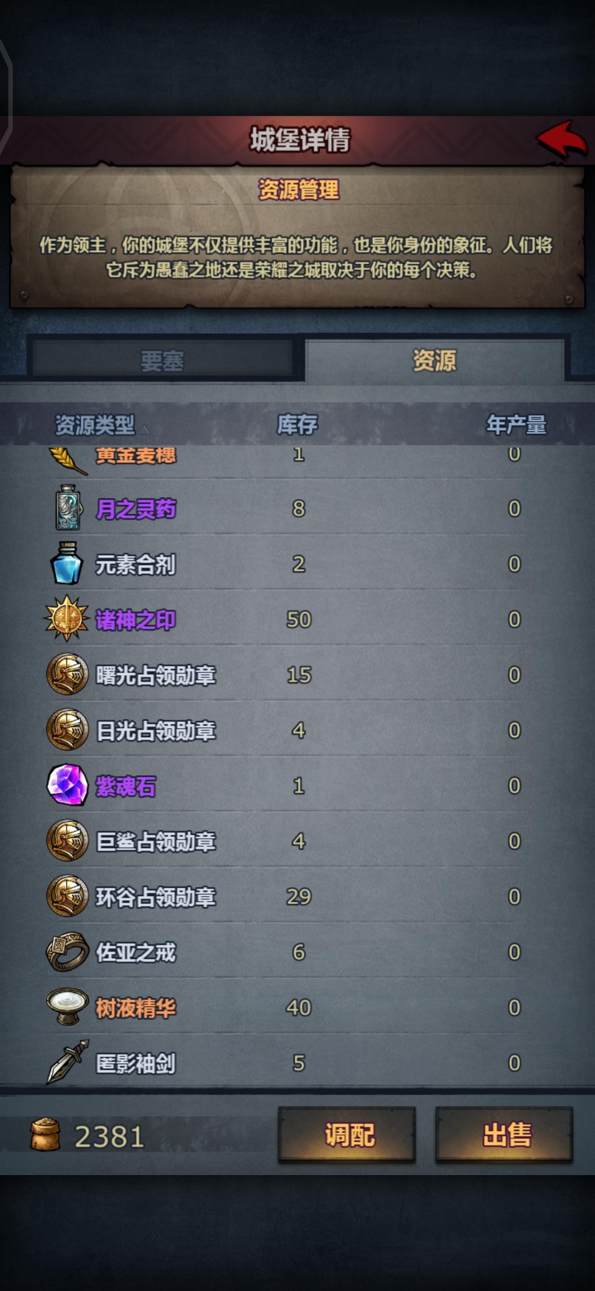Image resolution: width=595 pixels, height=1291 pixels.
Task: Click the 出售 button
Action: coord(504,1135)
